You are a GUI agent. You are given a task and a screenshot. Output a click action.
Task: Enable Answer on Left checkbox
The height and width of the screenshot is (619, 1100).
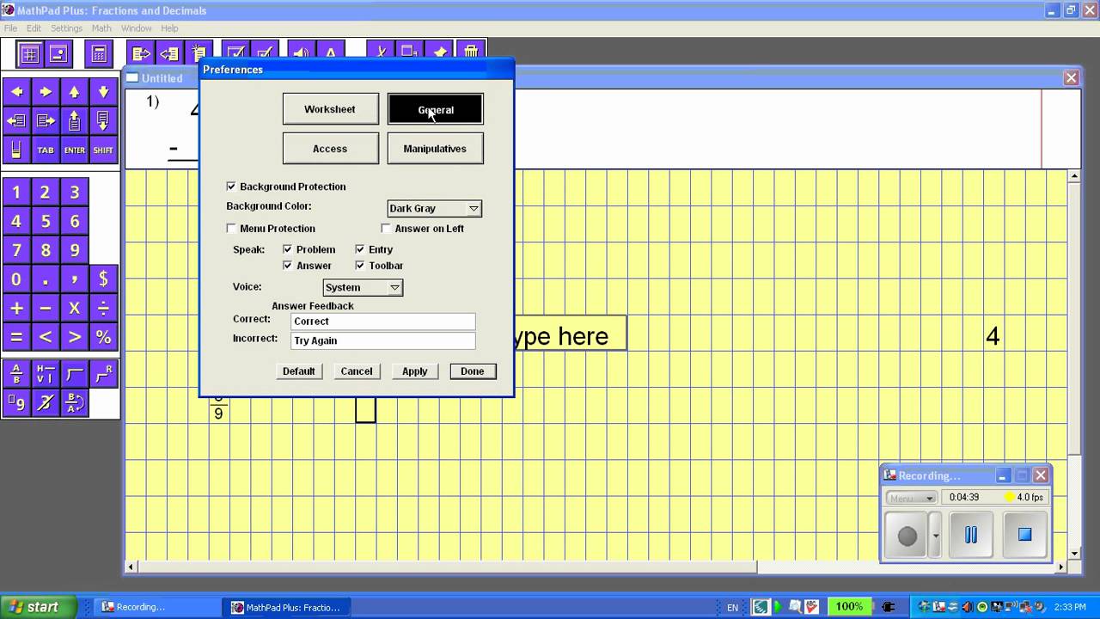pyautogui.click(x=386, y=229)
